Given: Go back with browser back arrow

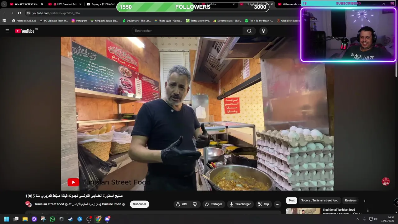Looking at the screenshot, I should tap(4, 13).
